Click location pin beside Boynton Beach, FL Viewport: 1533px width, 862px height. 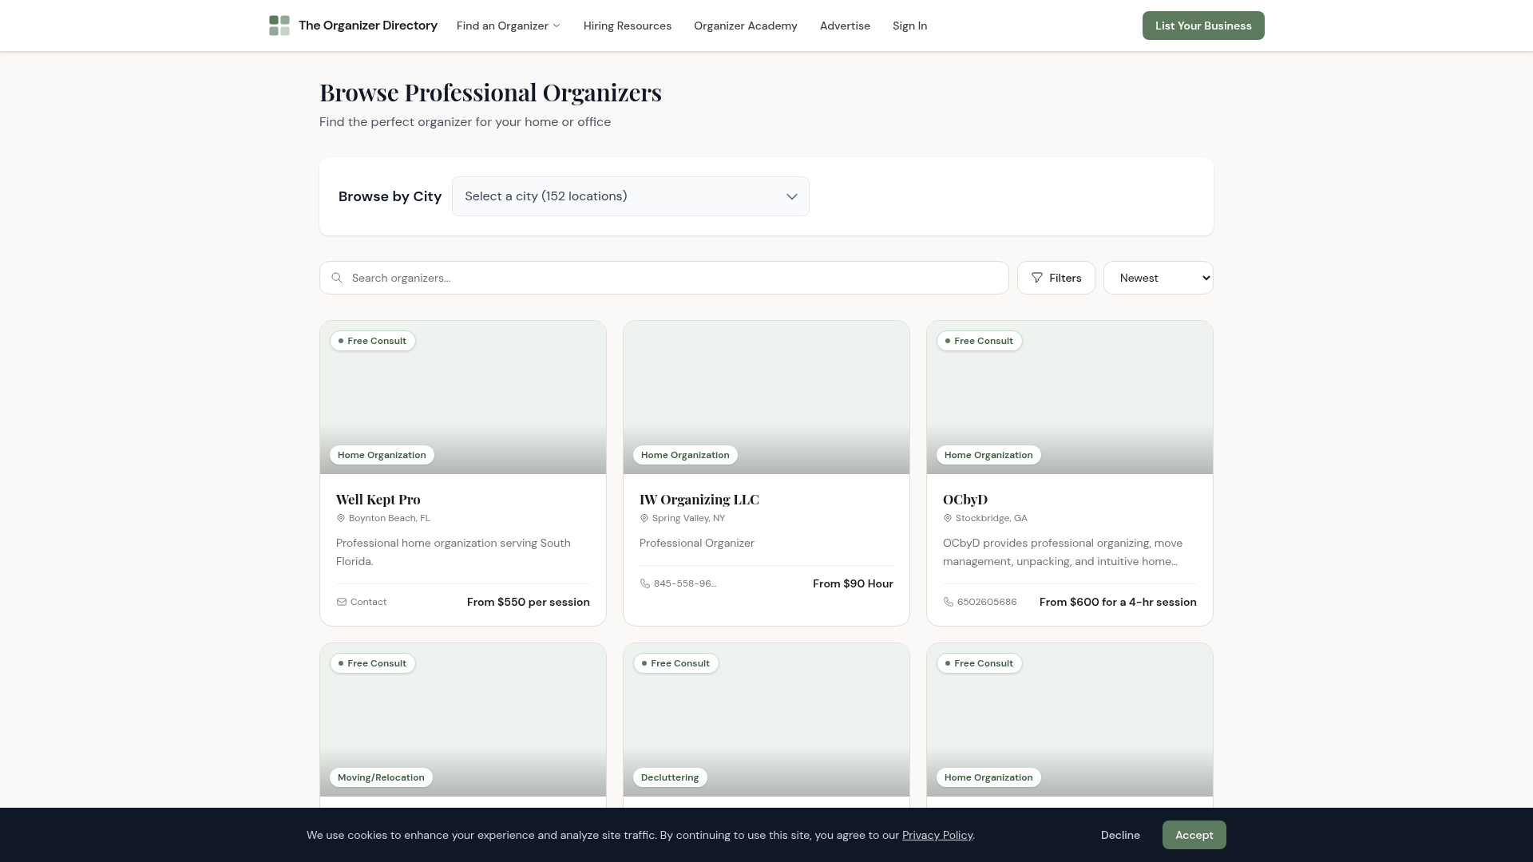click(x=341, y=518)
